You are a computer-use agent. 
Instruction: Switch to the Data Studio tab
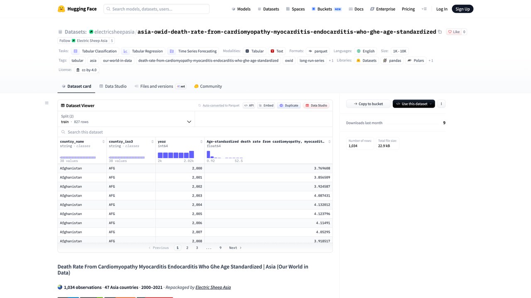pyautogui.click(x=113, y=86)
